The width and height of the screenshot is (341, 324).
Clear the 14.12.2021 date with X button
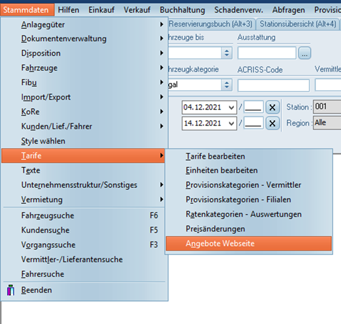tap(272, 123)
